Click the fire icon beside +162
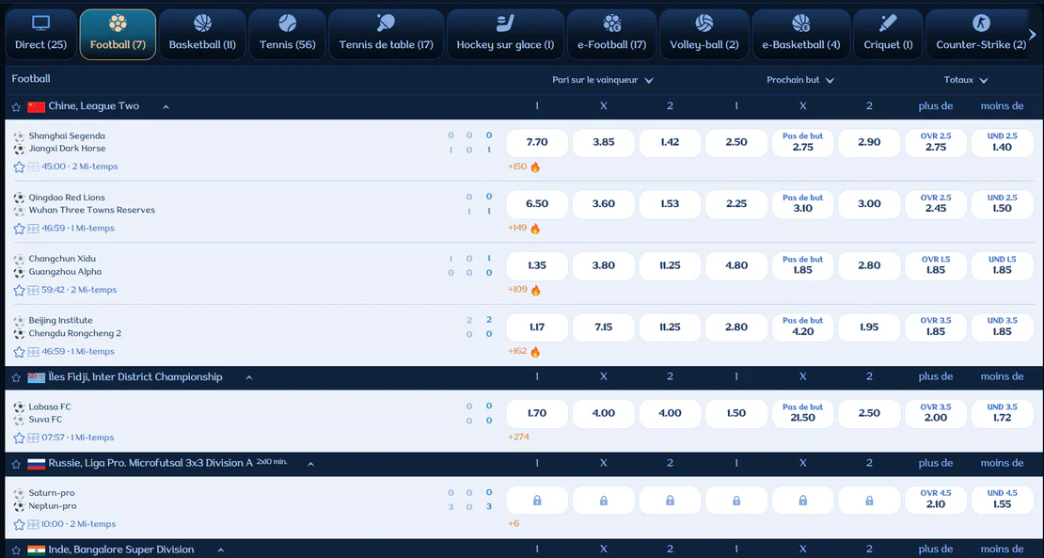Viewport: 1044px width, 558px height. tap(535, 352)
